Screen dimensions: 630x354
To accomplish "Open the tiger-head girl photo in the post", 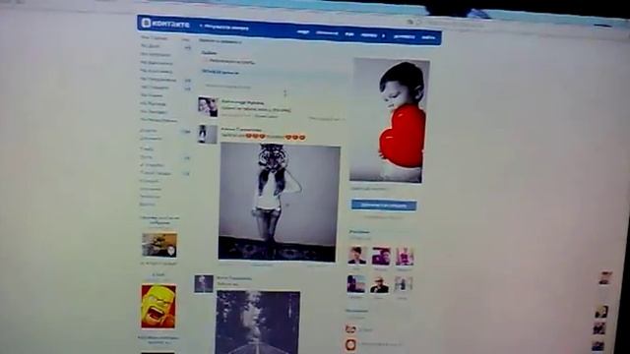I will [x=279, y=203].
